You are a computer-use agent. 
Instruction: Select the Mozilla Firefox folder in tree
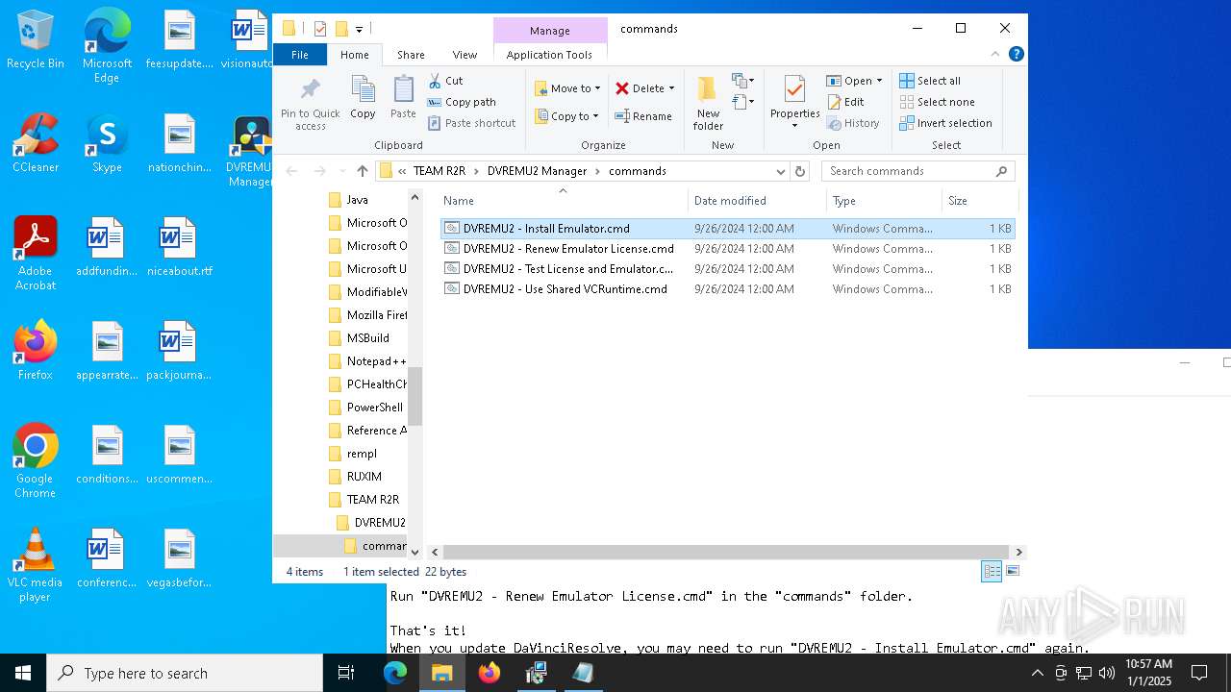(x=367, y=315)
